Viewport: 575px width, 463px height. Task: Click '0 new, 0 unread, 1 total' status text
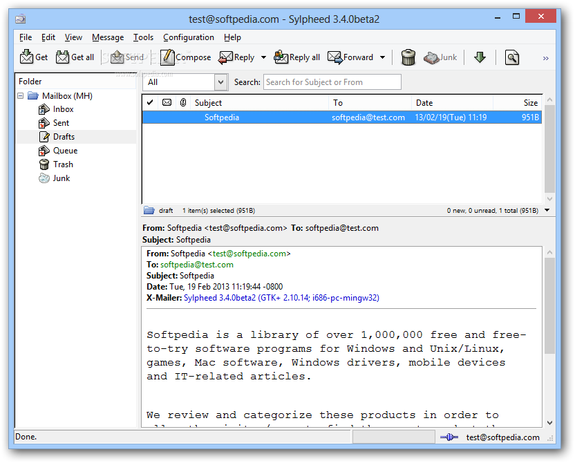pos(493,210)
